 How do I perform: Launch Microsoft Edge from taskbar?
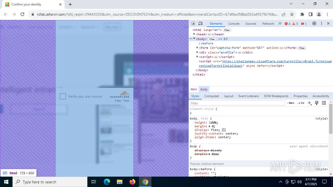click(107, 182)
